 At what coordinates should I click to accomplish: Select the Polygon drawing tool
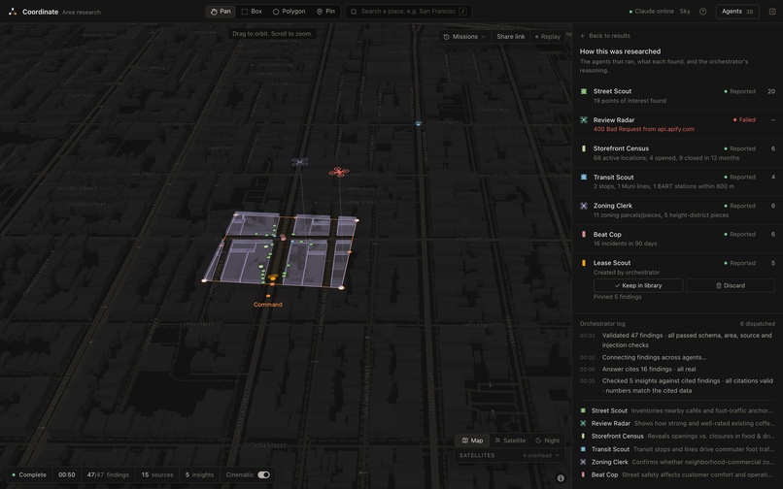click(289, 12)
